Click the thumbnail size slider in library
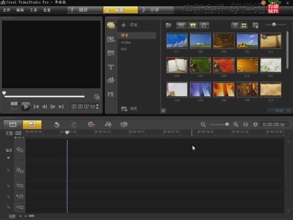The height and width of the screenshot is (220, 293). point(274,24)
